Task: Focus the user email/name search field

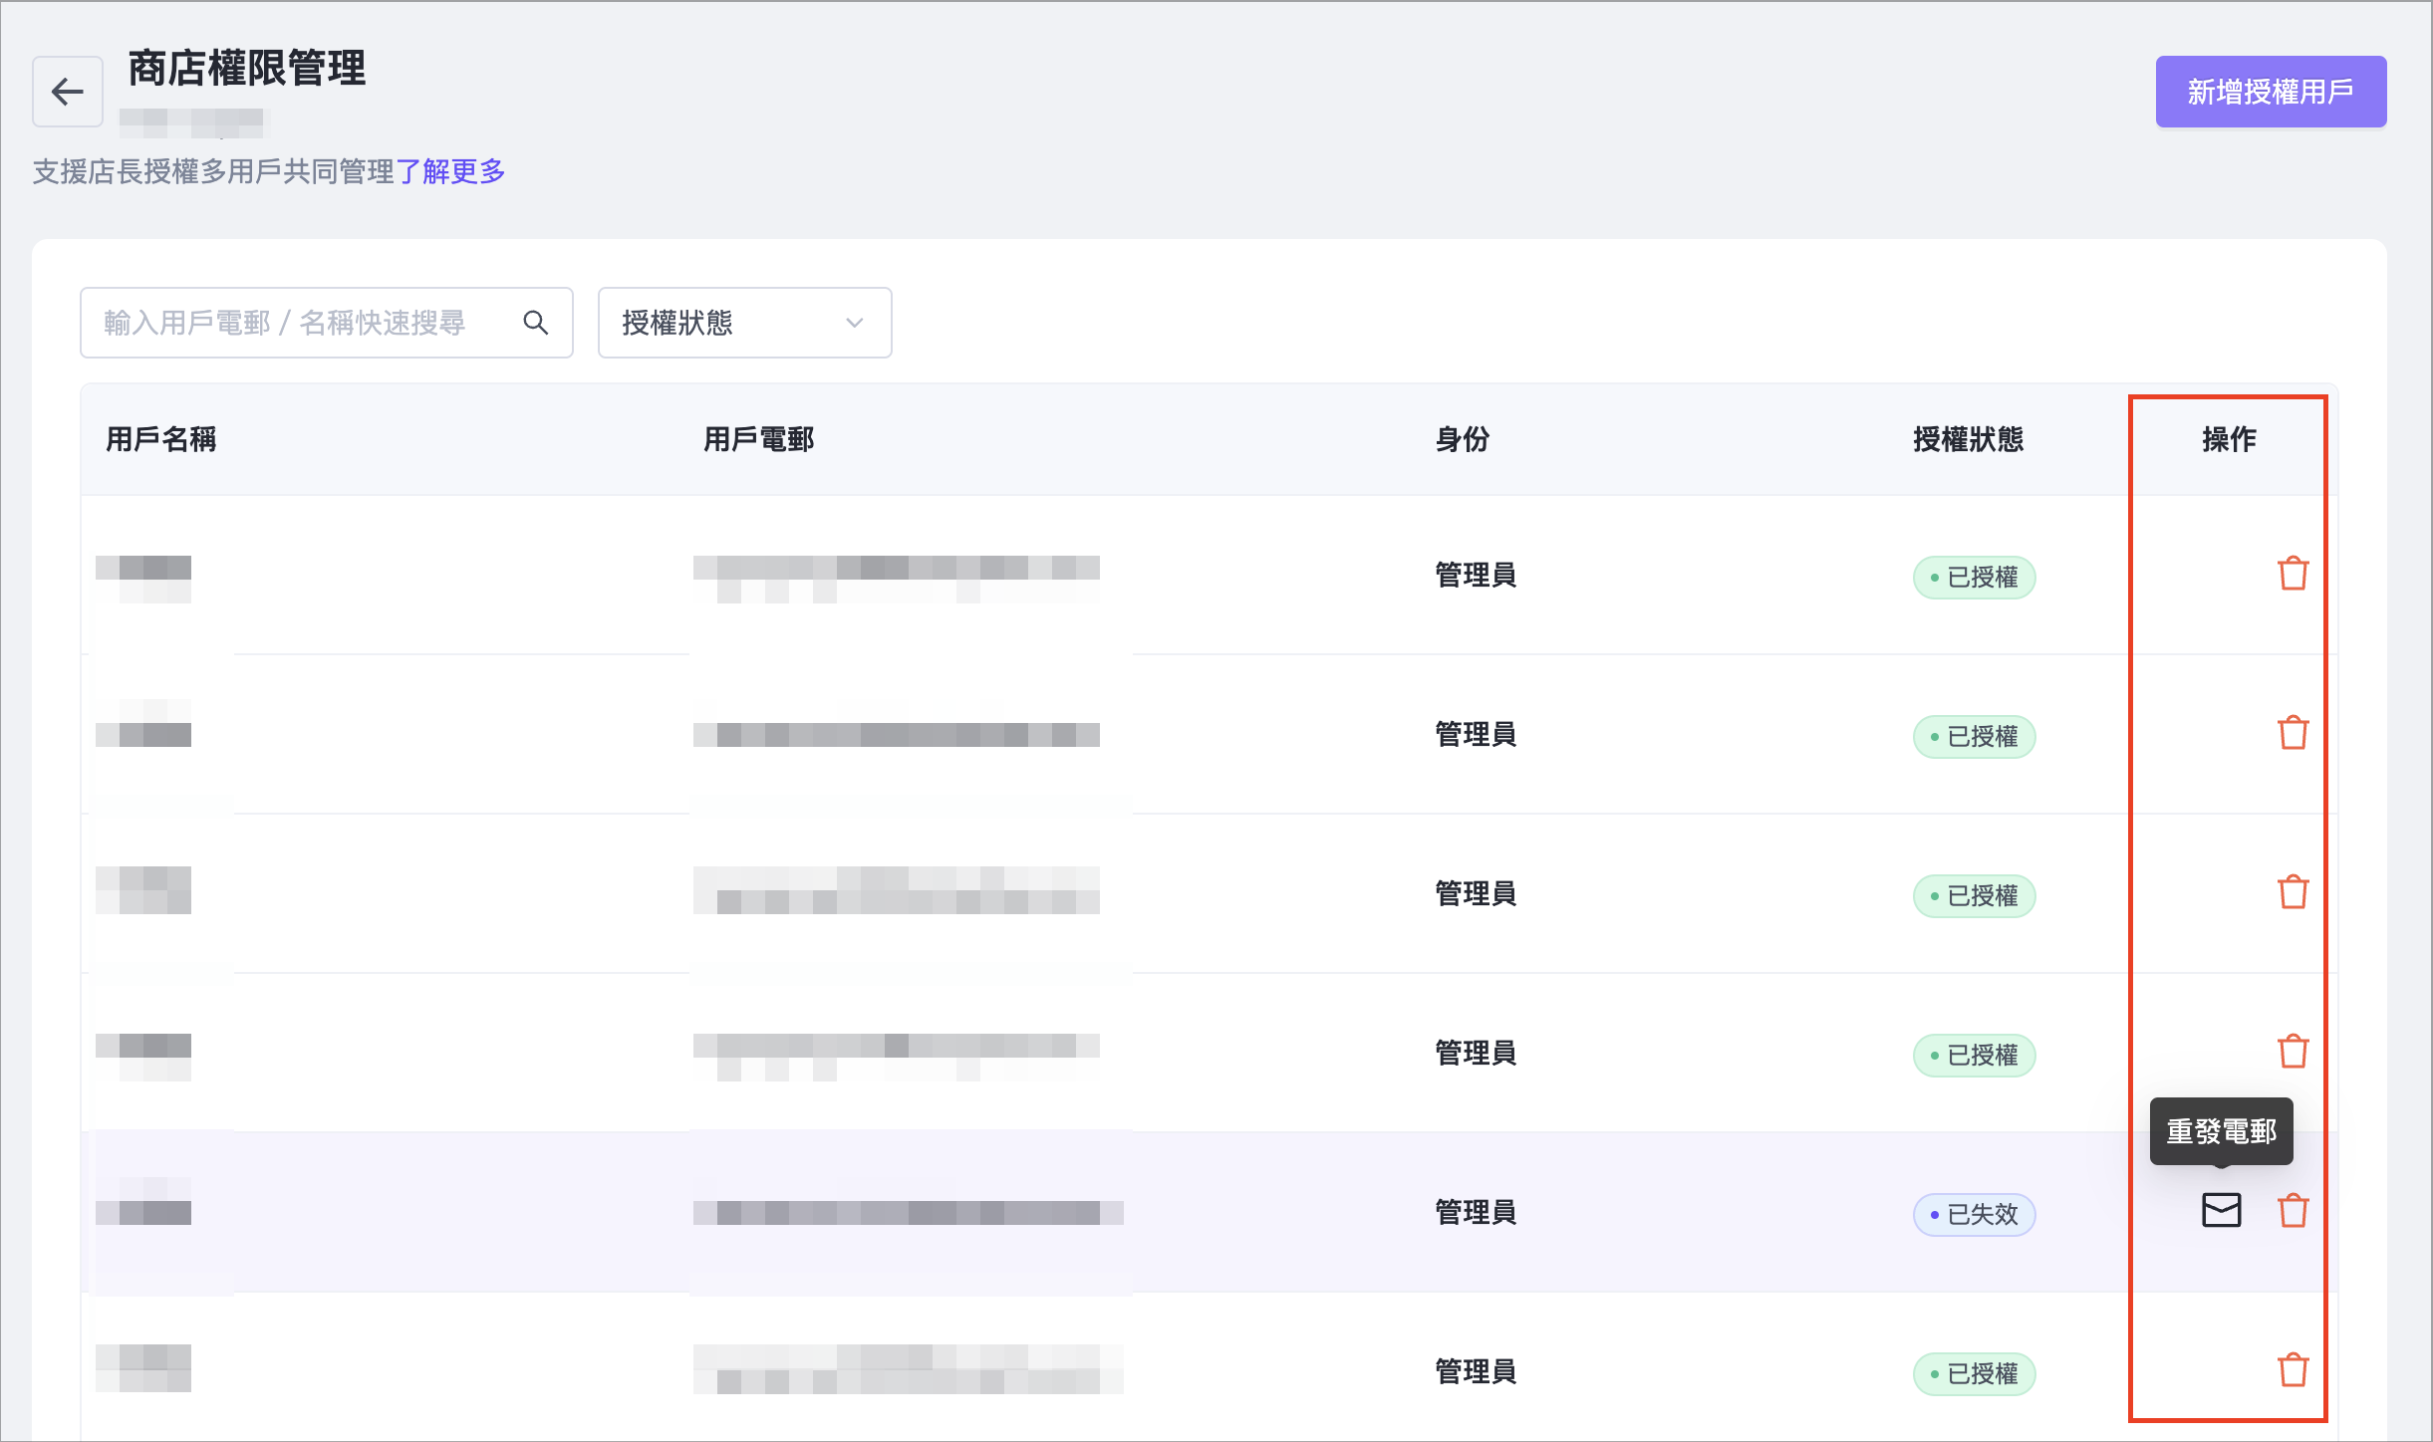Action: coord(299,323)
